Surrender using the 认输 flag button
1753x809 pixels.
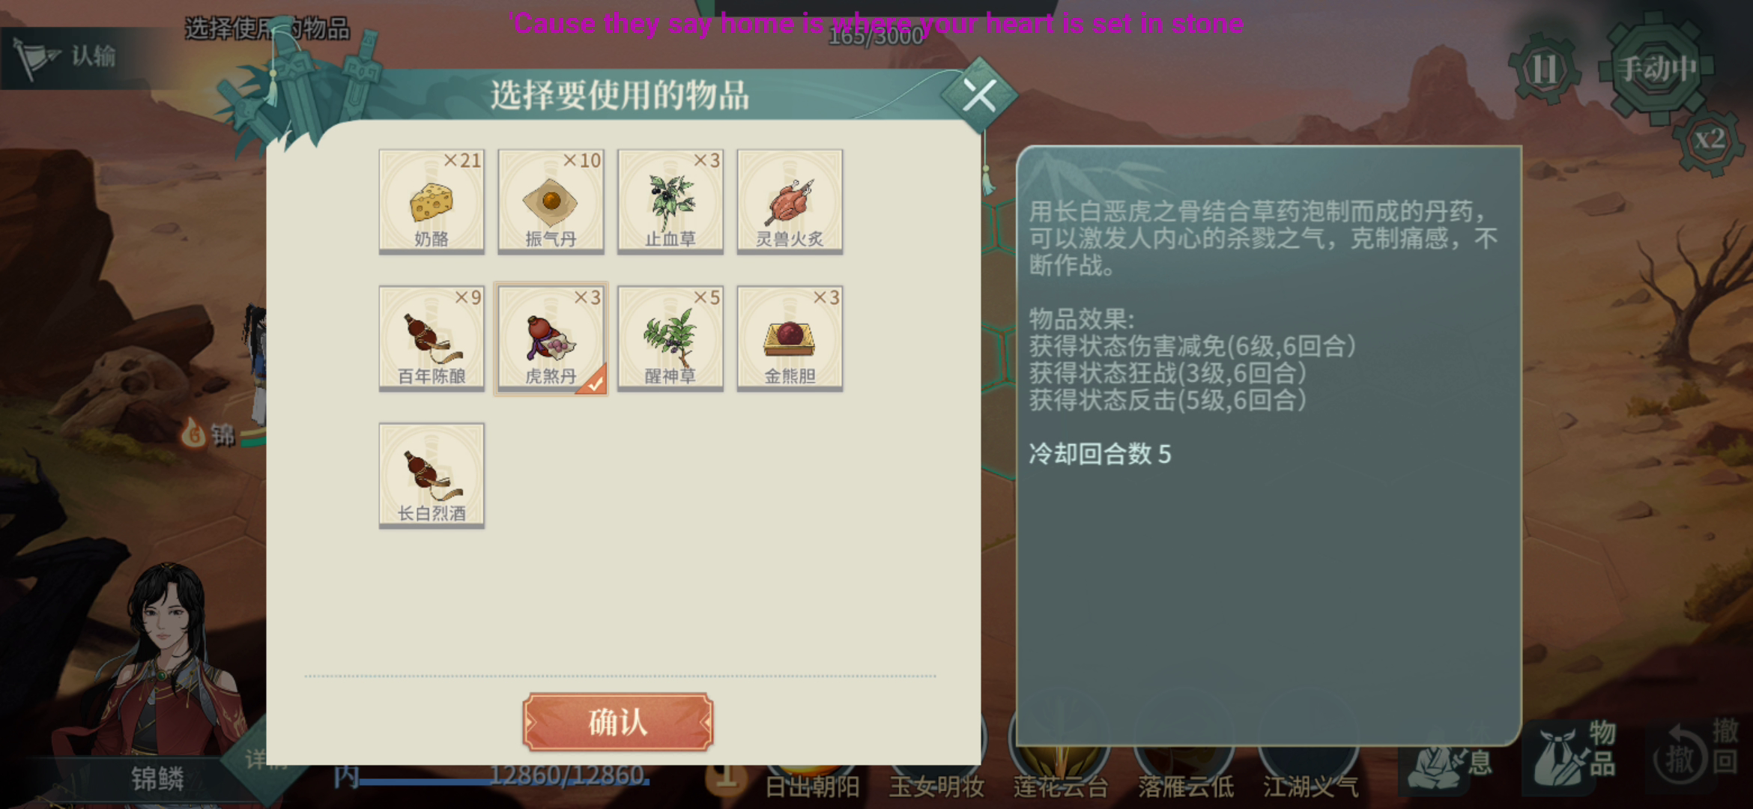[69, 57]
